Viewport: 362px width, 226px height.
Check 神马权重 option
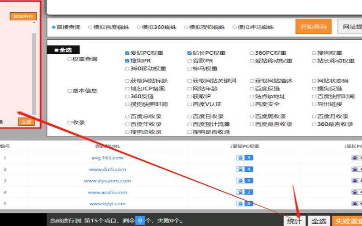(x=190, y=69)
